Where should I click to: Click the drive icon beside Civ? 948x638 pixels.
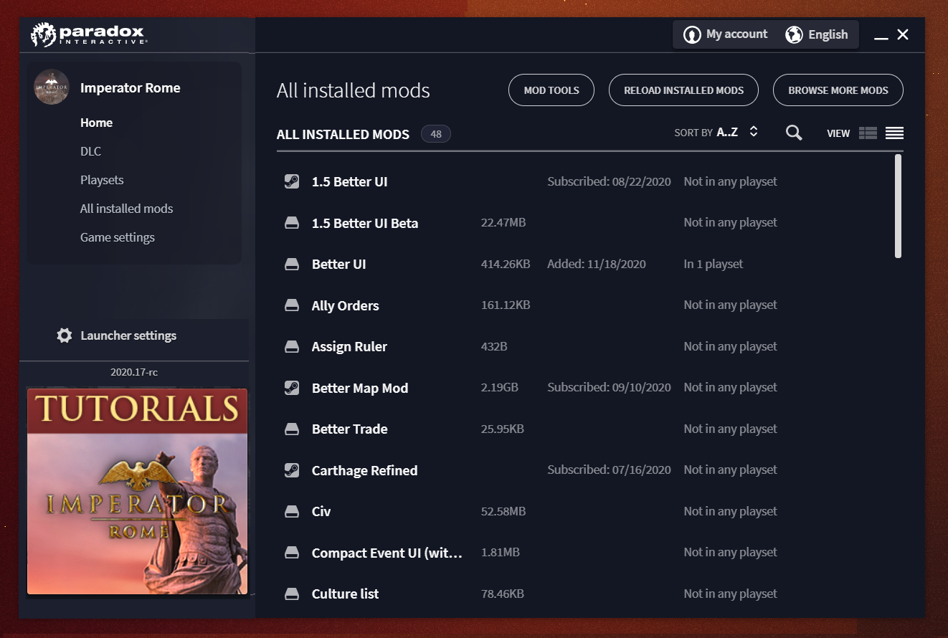coord(291,511)
